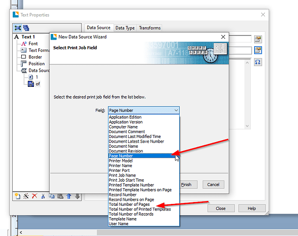
Task: Switch to the Transforms tab
Action: pyautogui.click(x=150, y=28)
